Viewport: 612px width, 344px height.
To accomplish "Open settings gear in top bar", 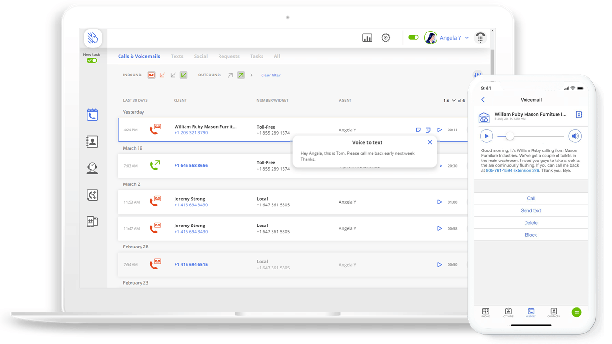I will tap(386, 38).
